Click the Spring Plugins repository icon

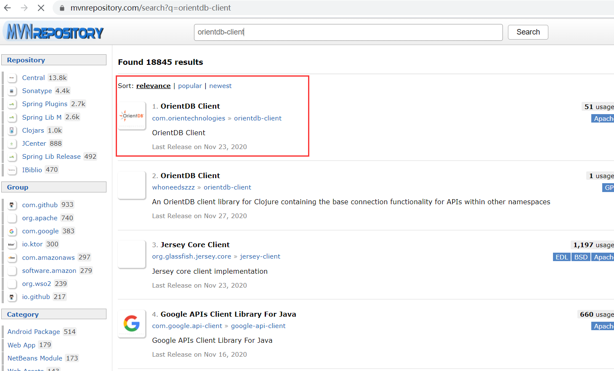point(12,104)
